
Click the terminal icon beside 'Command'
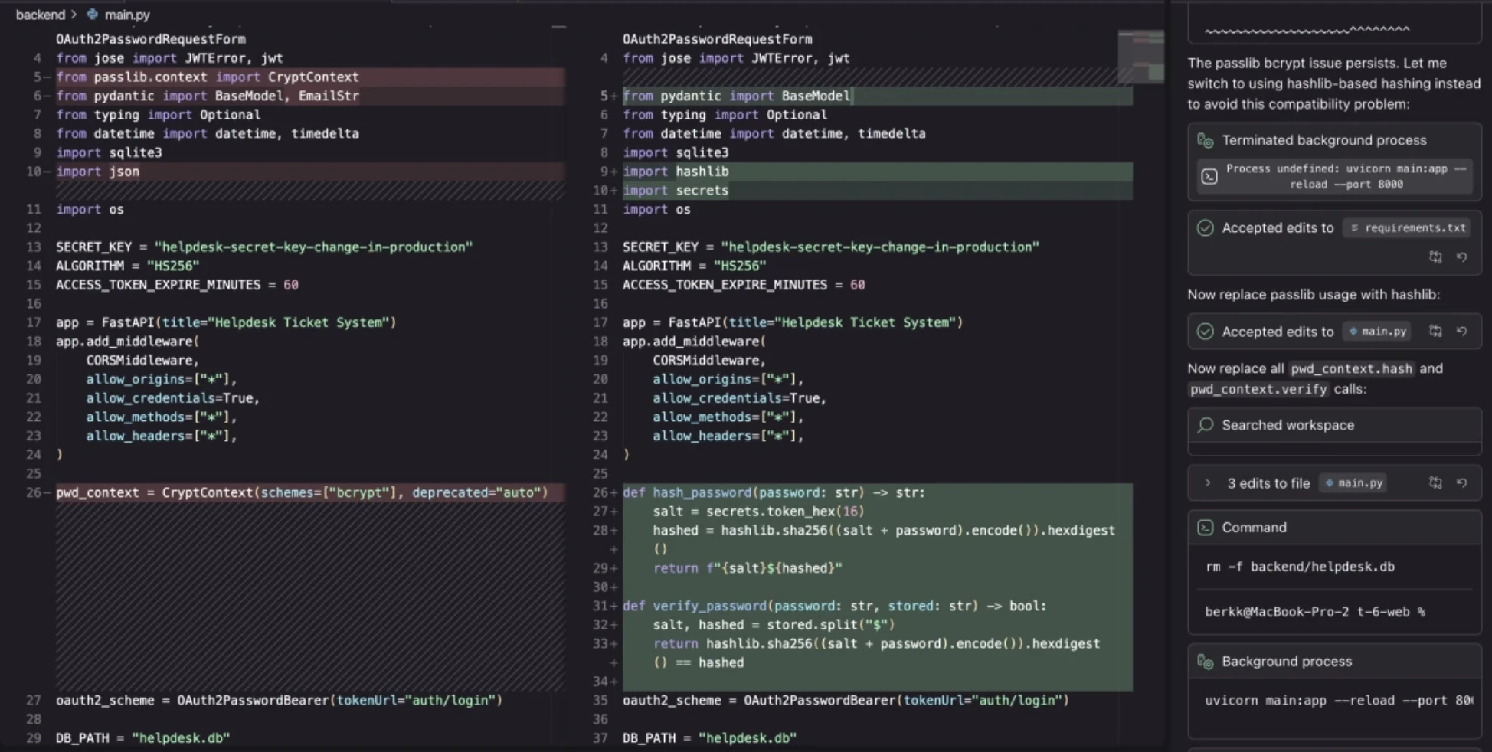[1206, 528]
